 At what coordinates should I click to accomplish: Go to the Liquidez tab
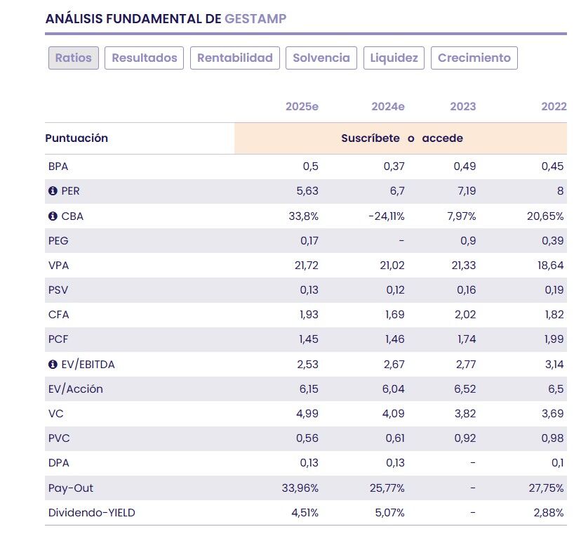(x=394, y=58)
